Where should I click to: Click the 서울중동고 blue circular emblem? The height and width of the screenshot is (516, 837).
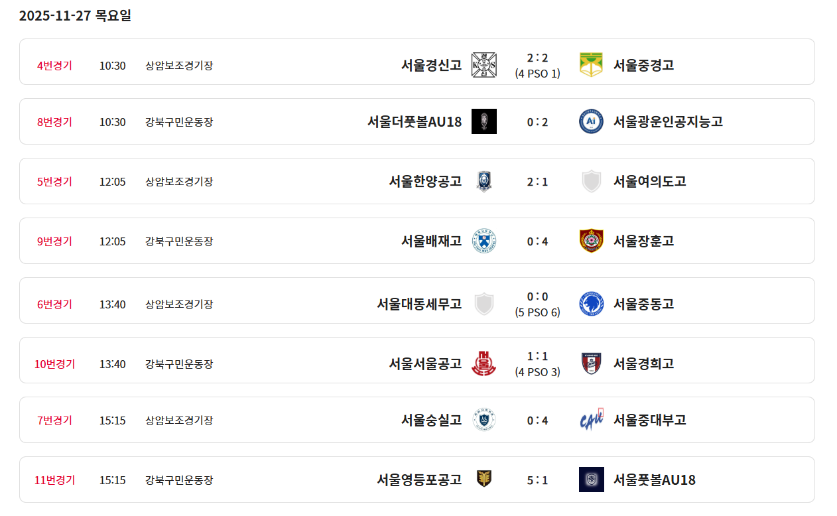(x=591, y=304)
